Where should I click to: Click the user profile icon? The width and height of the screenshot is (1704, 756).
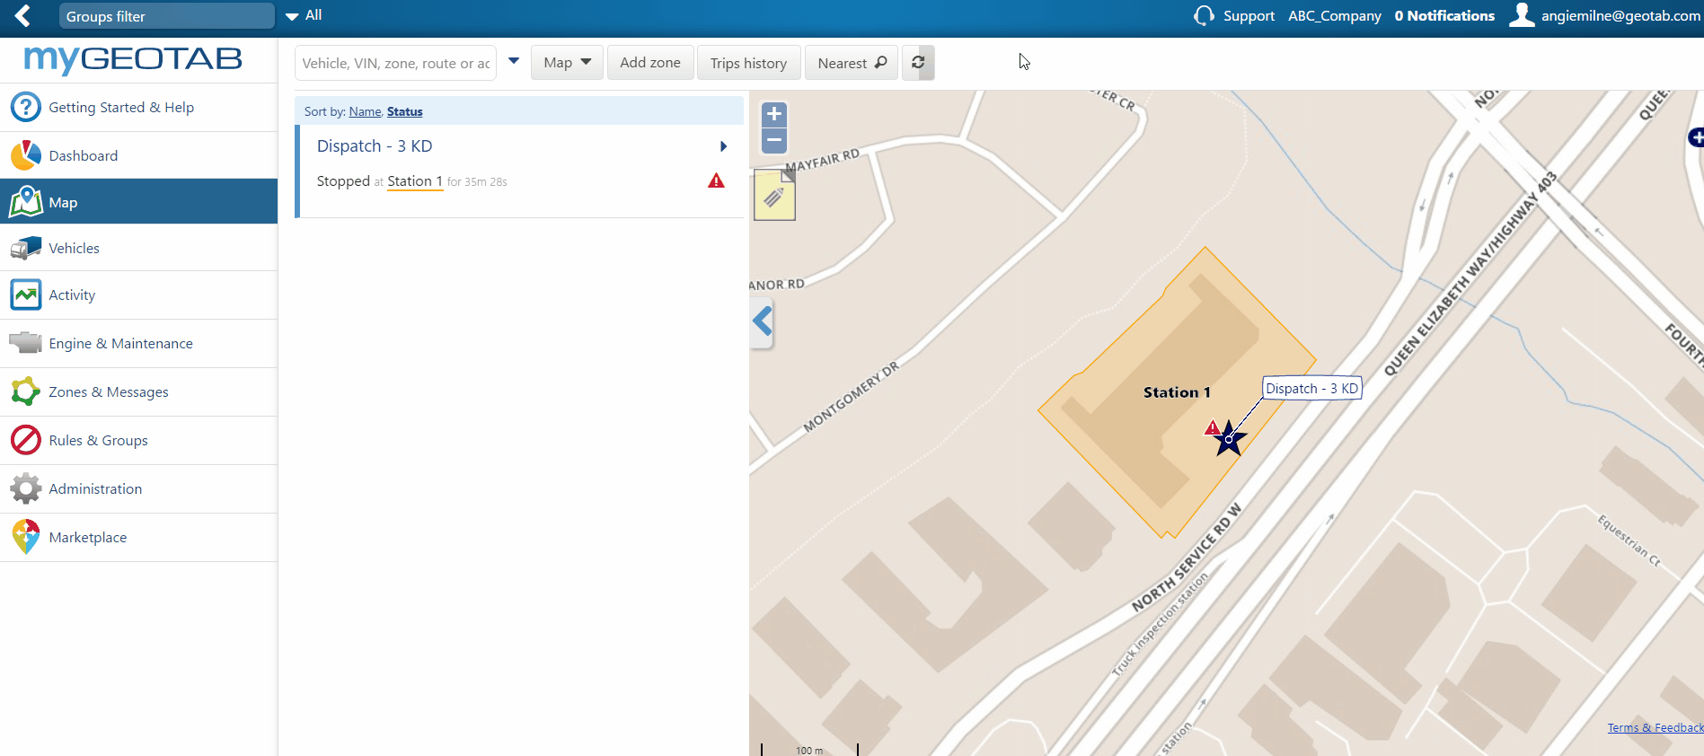(x=1521, y=15)
